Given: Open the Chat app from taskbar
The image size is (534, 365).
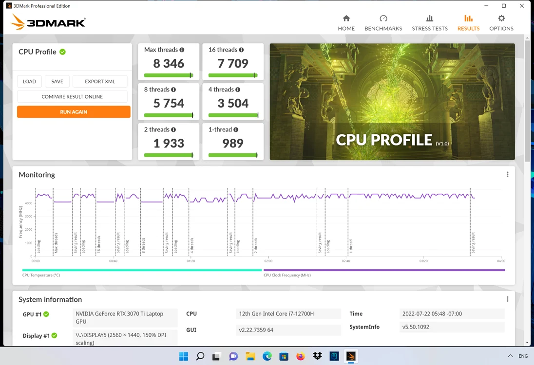Looking at the screenshot, I should (x=233, y=356).
